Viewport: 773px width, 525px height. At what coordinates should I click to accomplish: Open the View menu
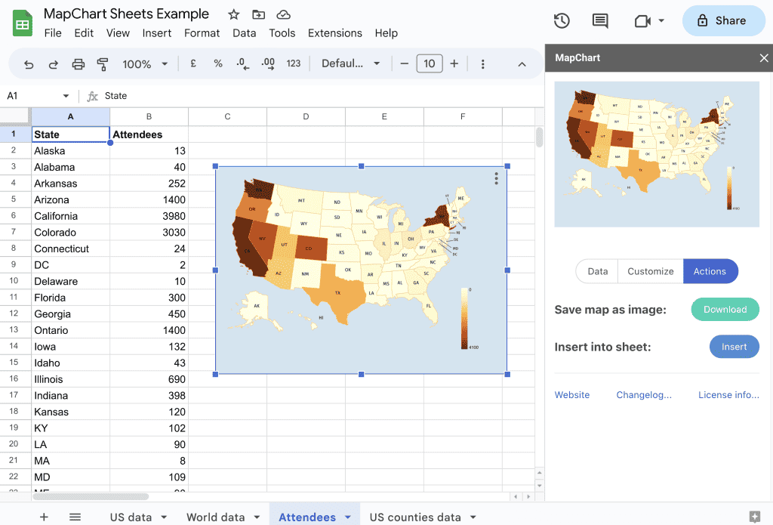pyautogui.click(x=118, y=33)
